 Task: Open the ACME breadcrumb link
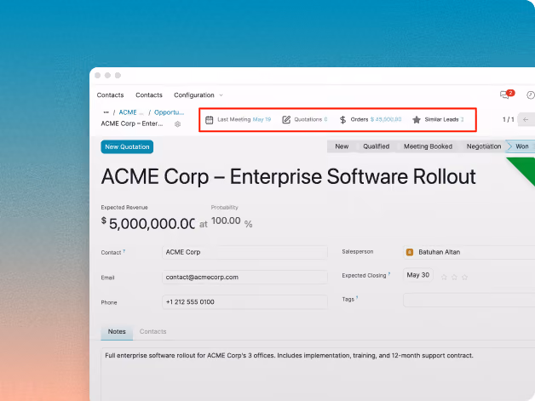pos(130,112)
